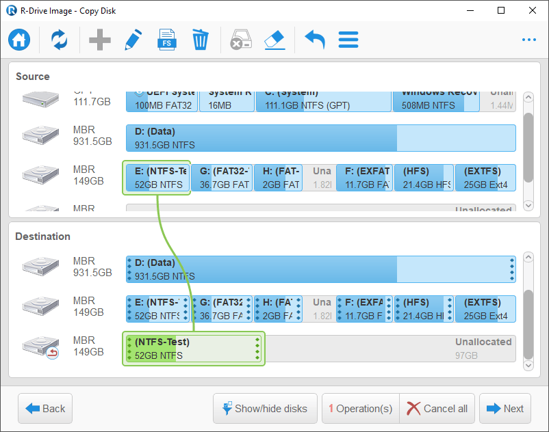Click Cancel all button

[x=437, y=408]
